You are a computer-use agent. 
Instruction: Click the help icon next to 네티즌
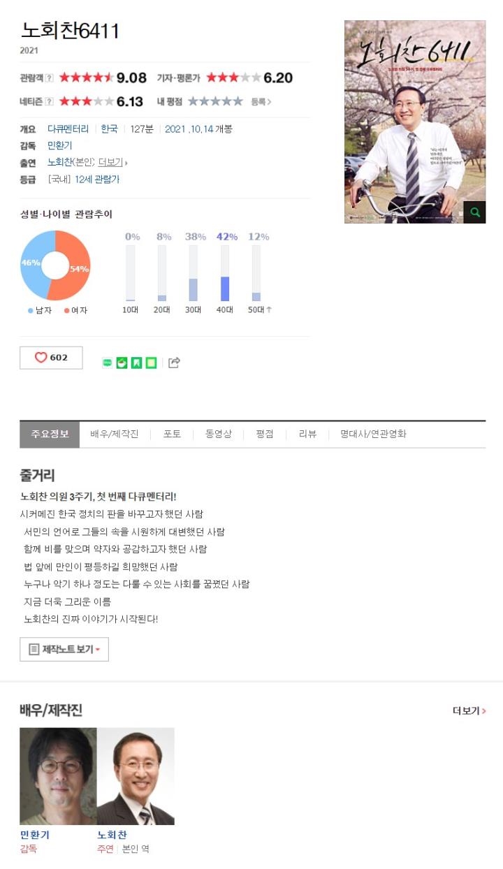pyautogui.click(x=49, y=102)
